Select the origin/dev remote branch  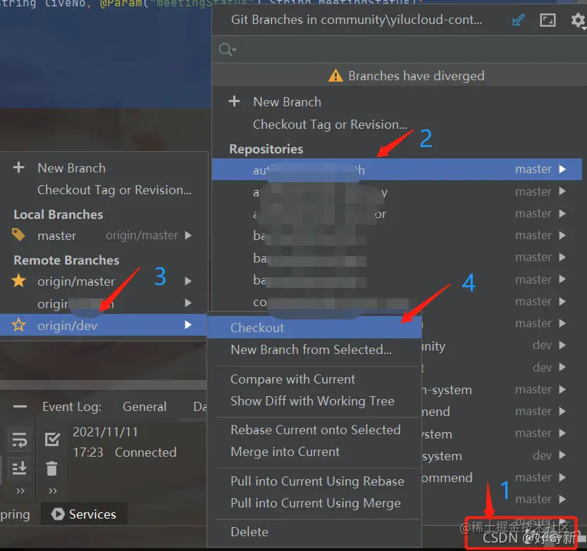pos(104,325)
